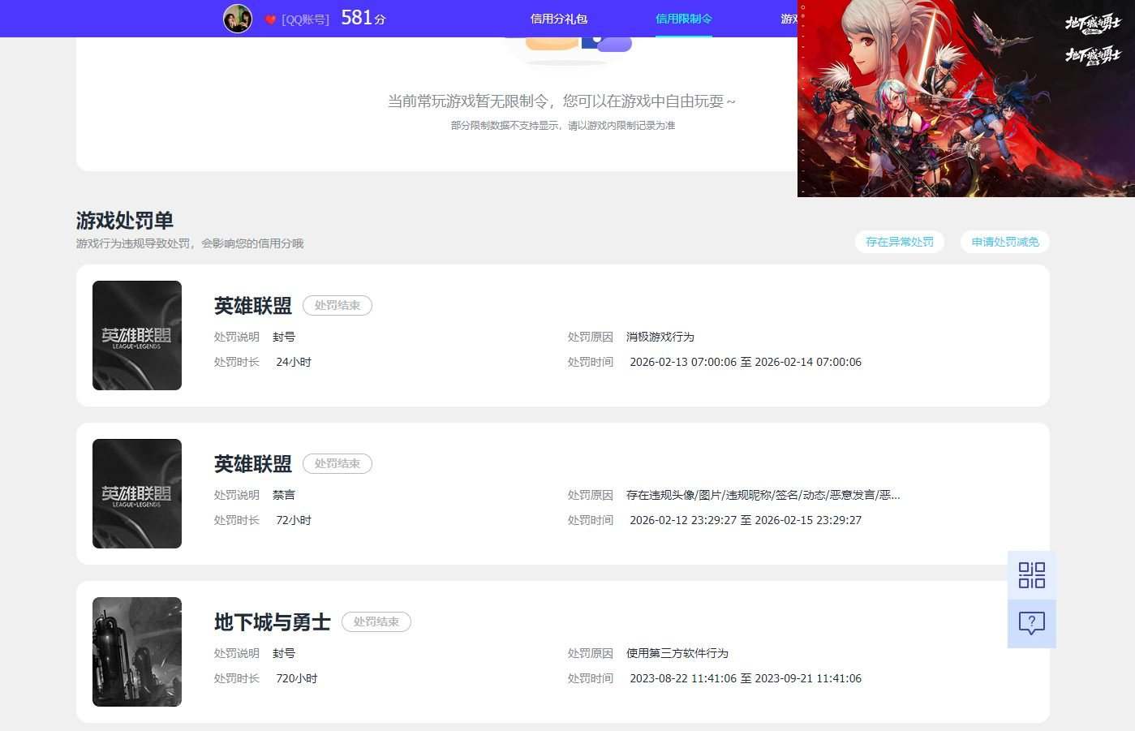Viewport: 1135px width, 731px height.
Task: Click 使用第三方软件行为 reason text
Action: [x=677, y=653]
